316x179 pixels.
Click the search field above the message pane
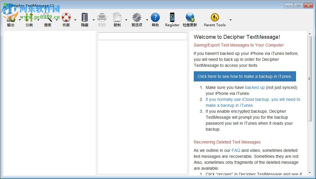point(142,36)
